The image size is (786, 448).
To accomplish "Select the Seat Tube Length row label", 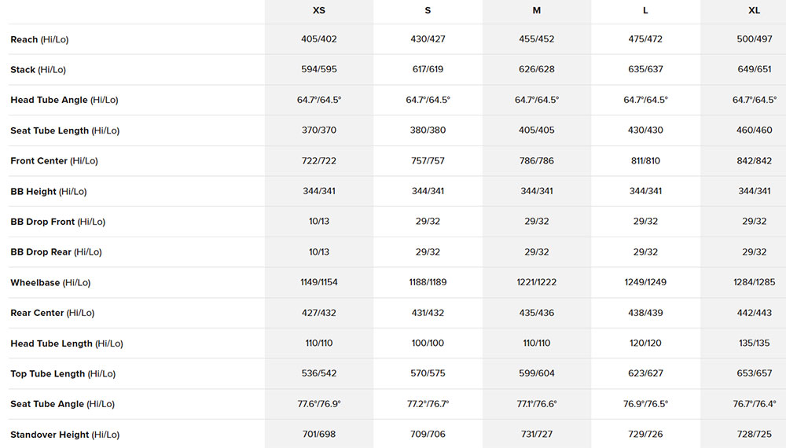I will [64, 130].
